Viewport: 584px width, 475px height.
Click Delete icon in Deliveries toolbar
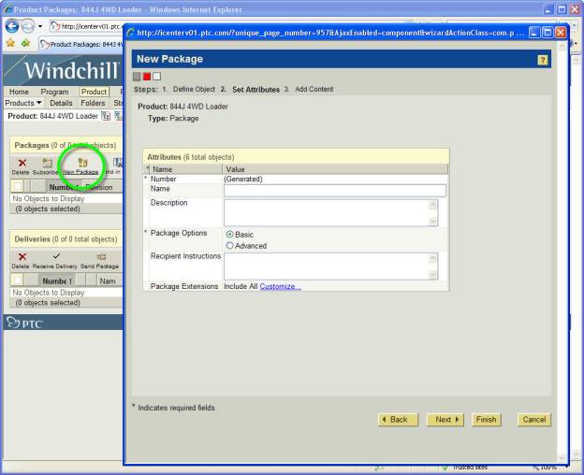coord(22,256)
